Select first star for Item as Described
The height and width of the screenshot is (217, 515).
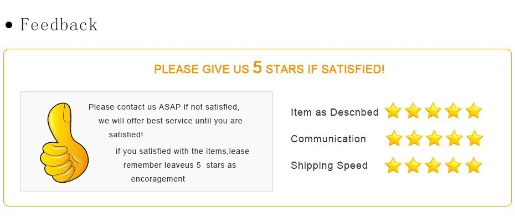393,110
